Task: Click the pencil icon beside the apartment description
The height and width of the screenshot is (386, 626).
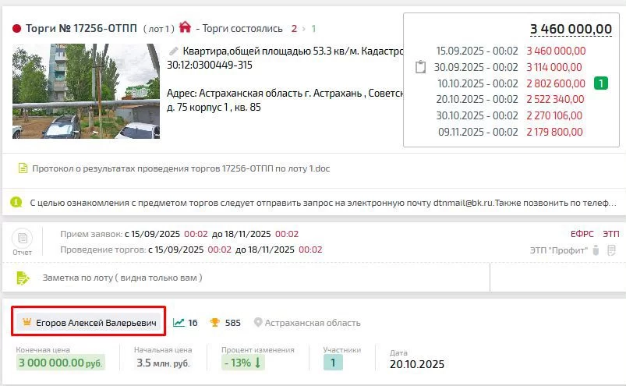Action: click(173, 51)
